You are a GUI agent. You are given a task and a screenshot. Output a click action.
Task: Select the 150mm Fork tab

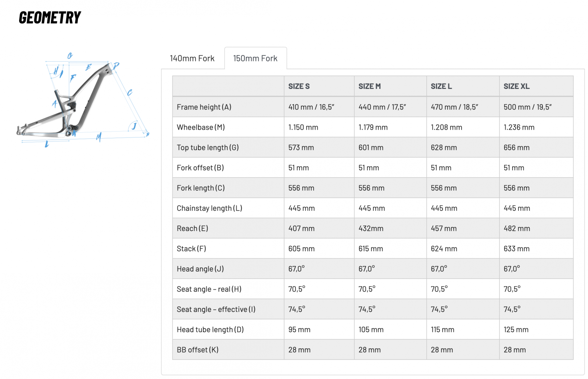pyautogui.click(x=255, y=58)
